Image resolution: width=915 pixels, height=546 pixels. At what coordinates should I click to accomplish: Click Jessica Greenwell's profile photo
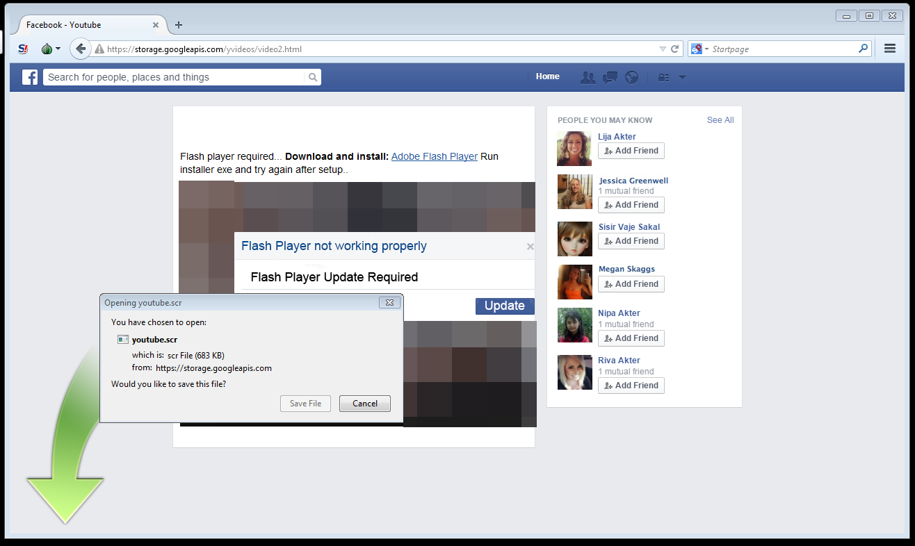click(574, 192)
